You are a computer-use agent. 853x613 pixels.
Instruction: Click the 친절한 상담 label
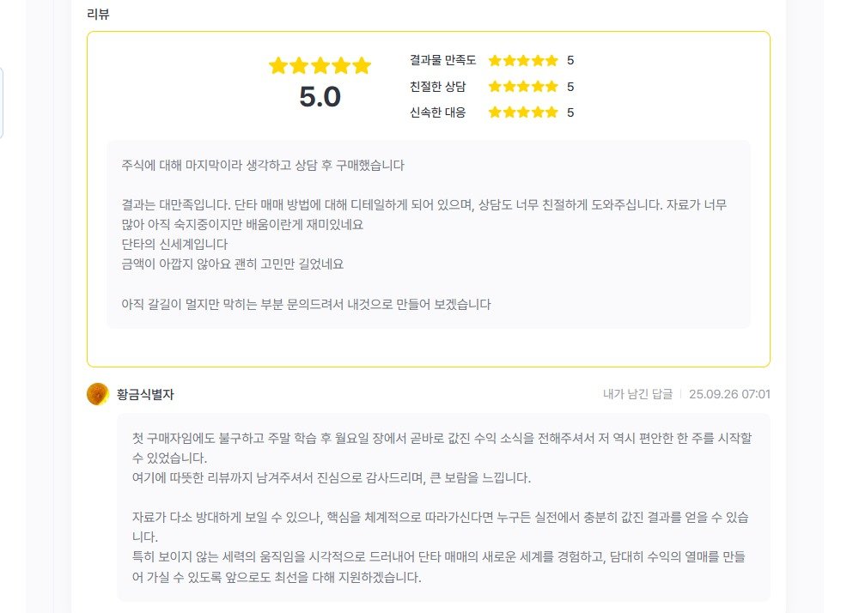438,87
